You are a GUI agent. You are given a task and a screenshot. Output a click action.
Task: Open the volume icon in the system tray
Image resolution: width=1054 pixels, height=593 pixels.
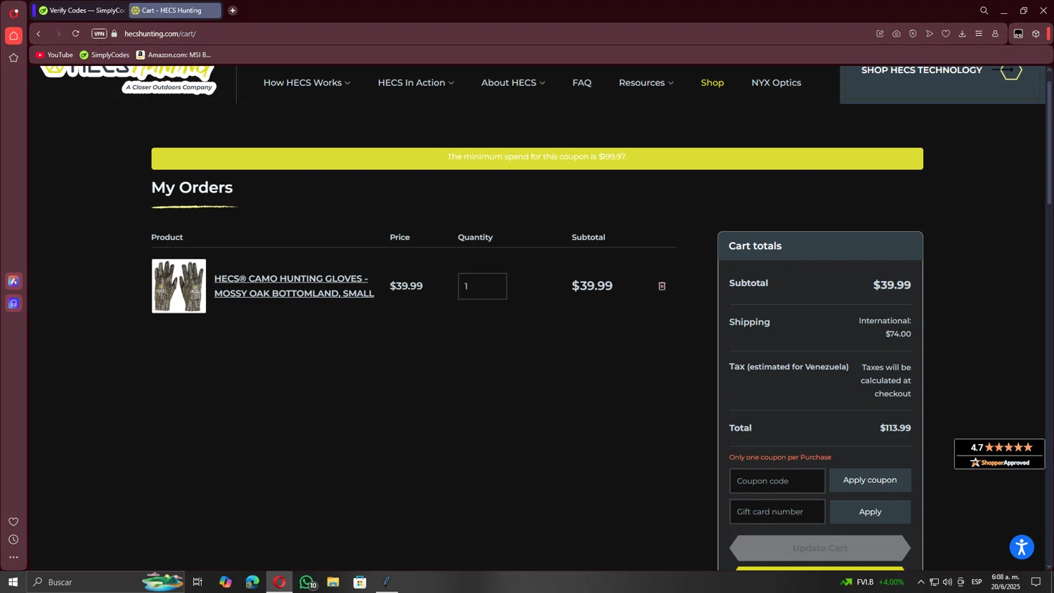click(947, 582)
